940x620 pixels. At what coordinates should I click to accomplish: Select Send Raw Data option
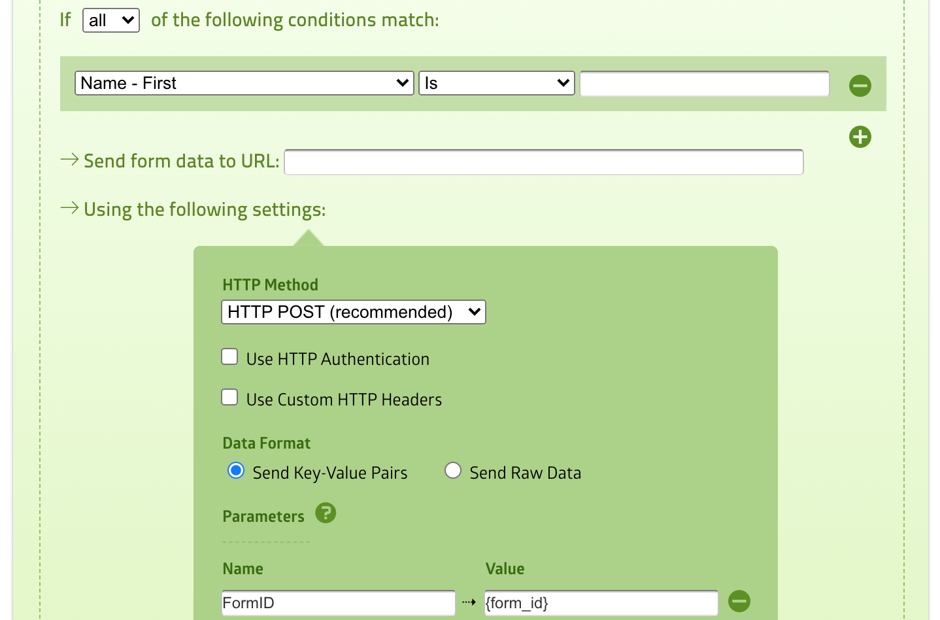(x=453, y=471)
